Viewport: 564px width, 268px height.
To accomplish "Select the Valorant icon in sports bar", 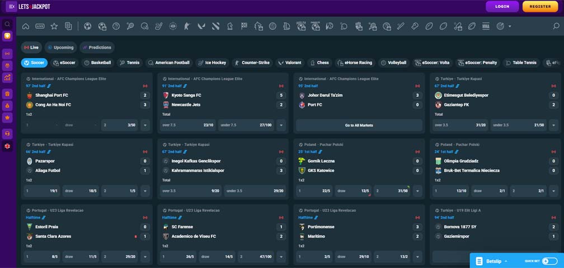I will point(201,26).
